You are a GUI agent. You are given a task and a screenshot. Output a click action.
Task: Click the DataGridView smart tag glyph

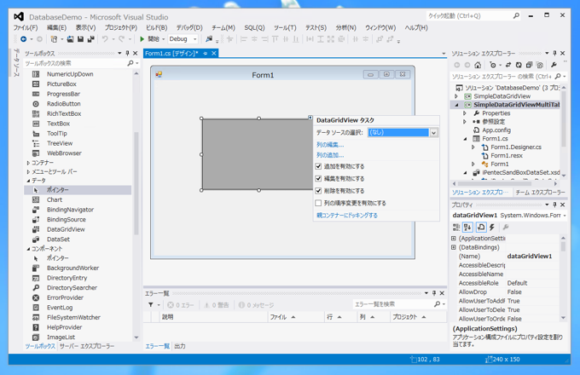pos(310,118)
